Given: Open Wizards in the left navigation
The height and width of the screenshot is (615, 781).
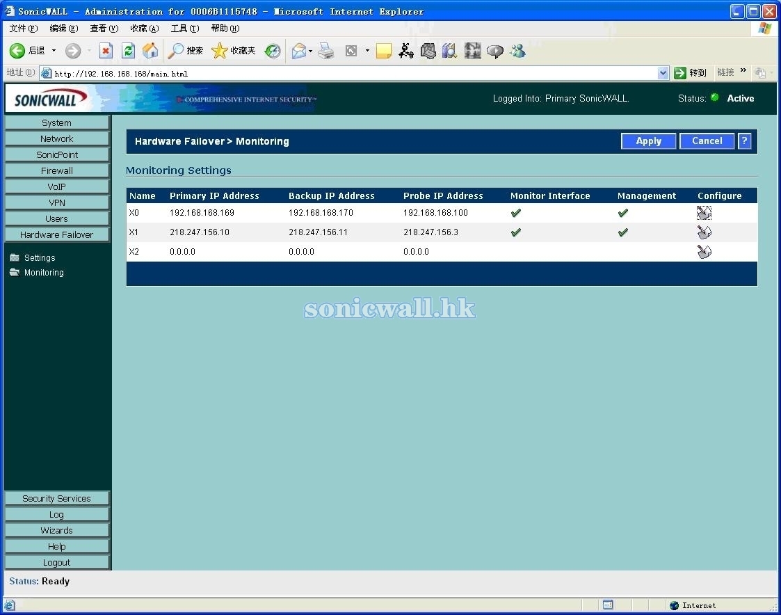Looking at the screenshot, I should (57, 530).
